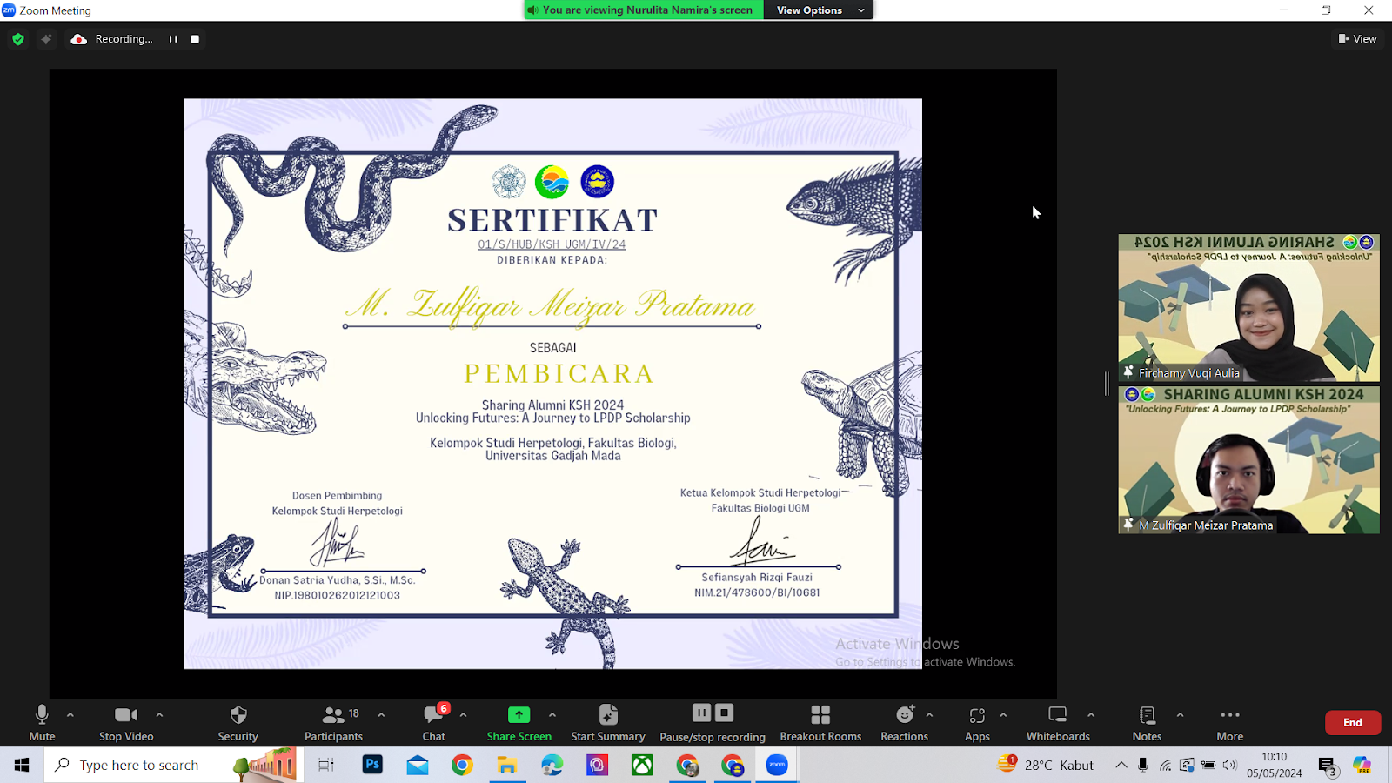Pause recording from top-left indicator
The image size is (1392, 783).
[173, 39]
